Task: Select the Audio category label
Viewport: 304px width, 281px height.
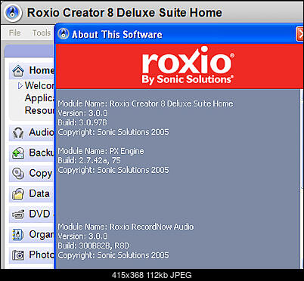Action: click(x=42, y=132)
